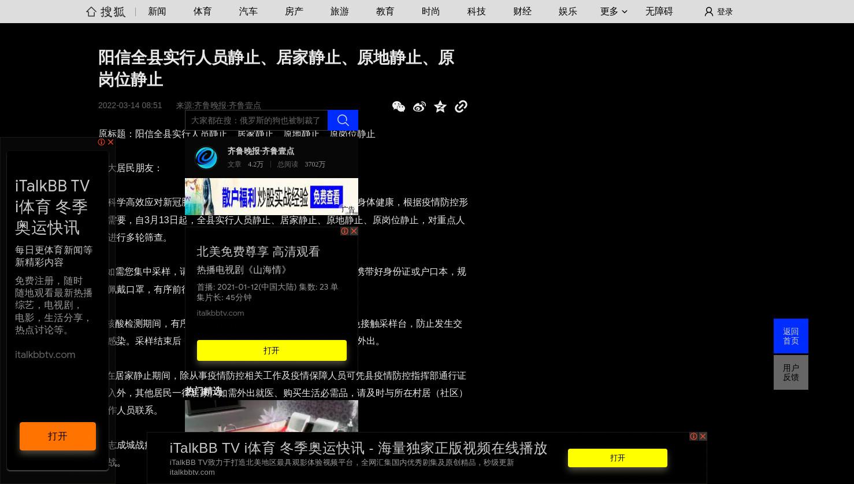The height and width of the screenshot is (484, 854).
Task: Share to Qzone star icon
Action: tap(440, 106)
